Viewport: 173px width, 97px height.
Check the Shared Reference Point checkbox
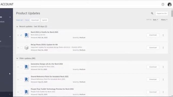point(21,79)
